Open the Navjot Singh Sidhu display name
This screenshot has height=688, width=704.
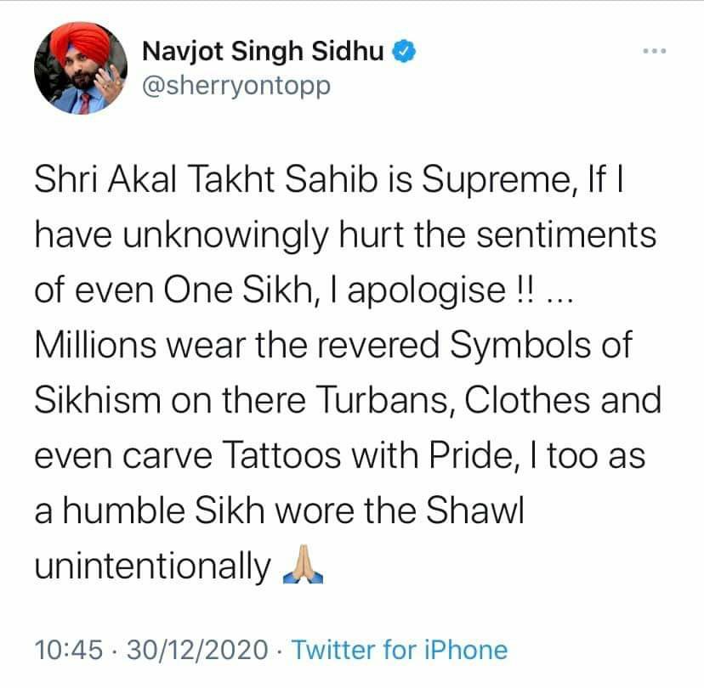264,53
